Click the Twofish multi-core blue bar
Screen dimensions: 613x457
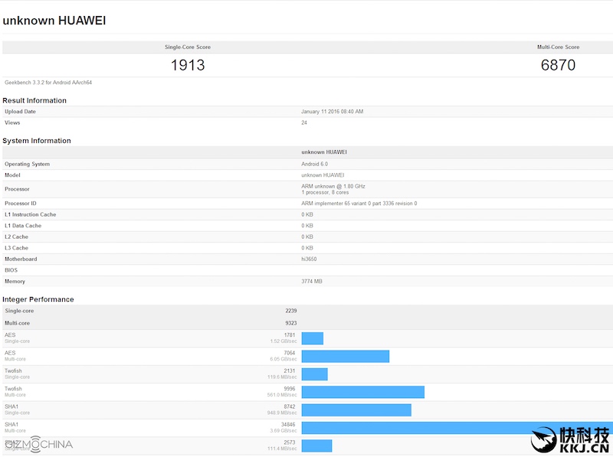point(363,392)
